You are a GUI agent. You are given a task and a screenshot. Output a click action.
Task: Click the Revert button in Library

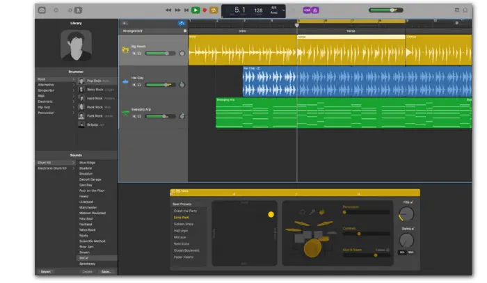pyautogui.click(x=45, y=272)
